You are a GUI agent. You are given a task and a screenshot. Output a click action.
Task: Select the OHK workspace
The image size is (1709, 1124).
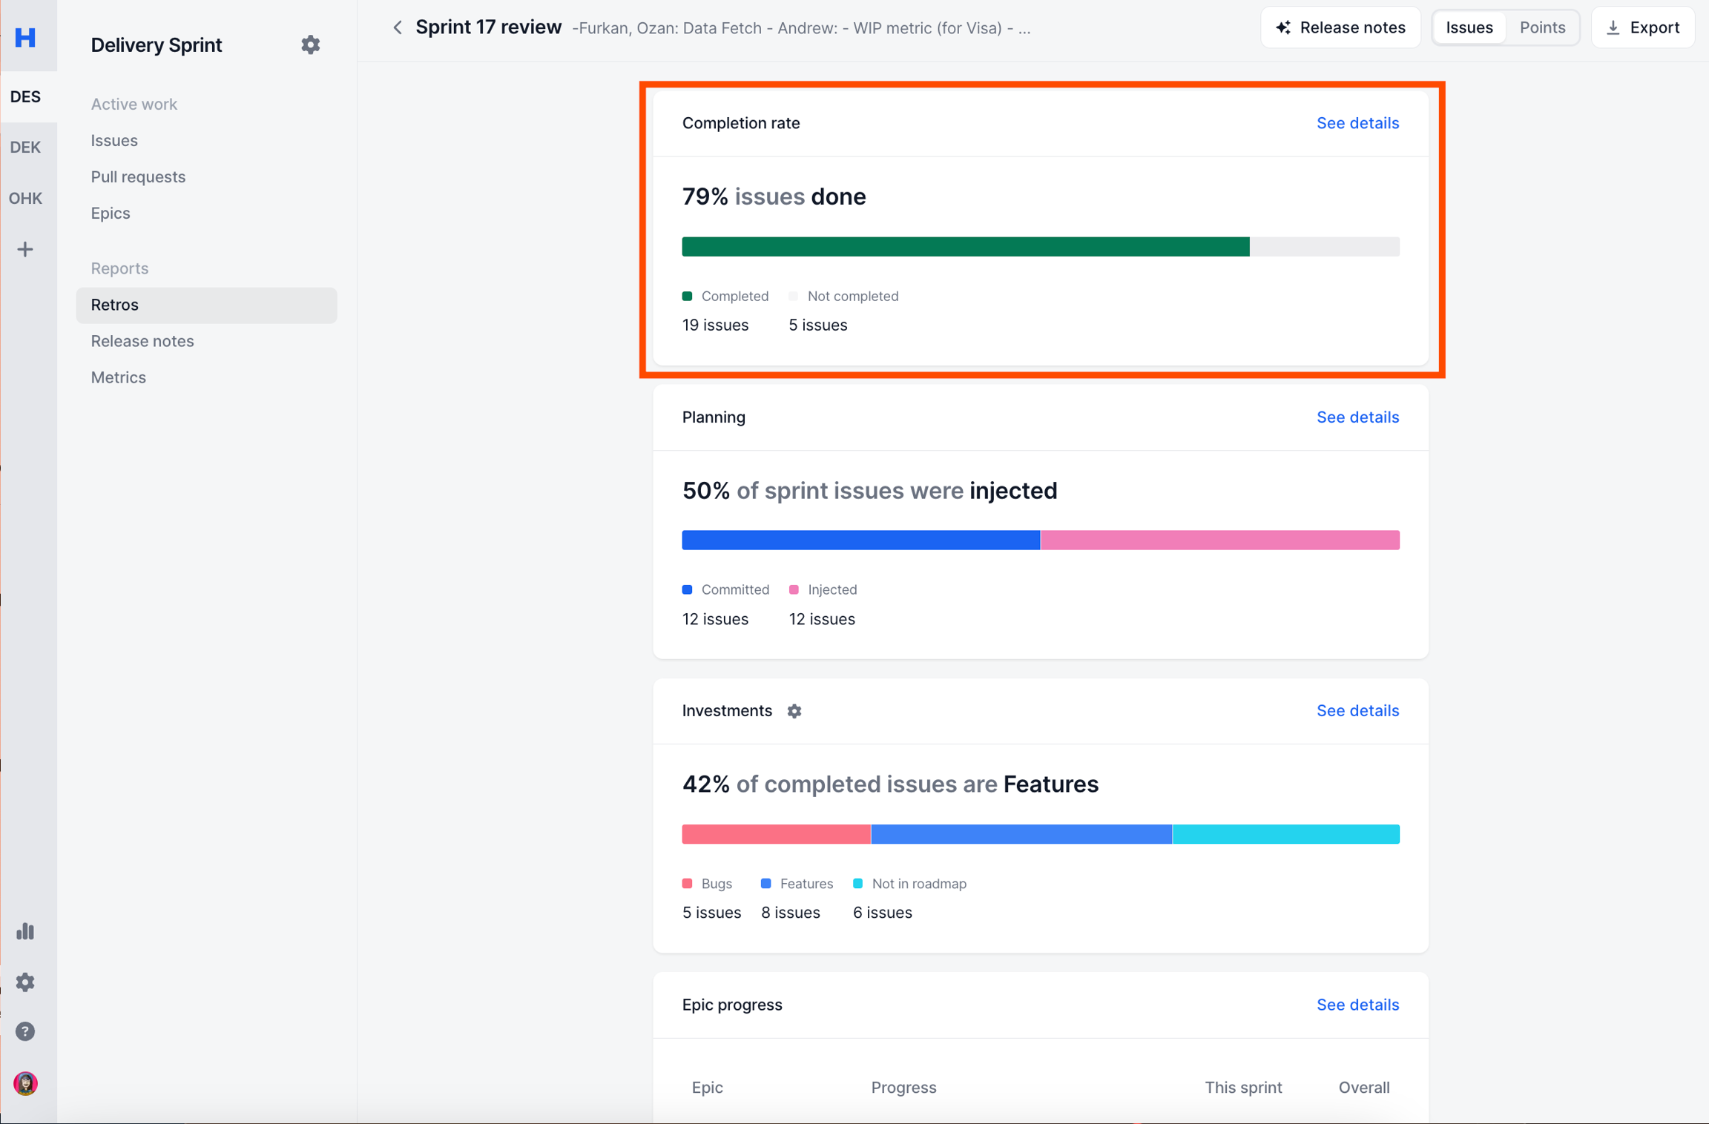[25, 198]
